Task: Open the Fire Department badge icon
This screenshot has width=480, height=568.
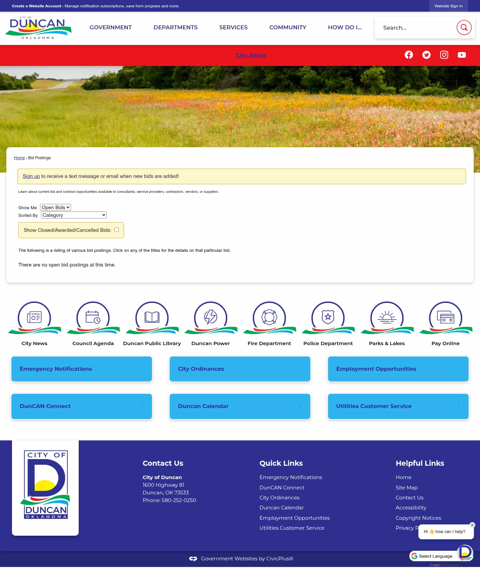Action: [269, 317]
